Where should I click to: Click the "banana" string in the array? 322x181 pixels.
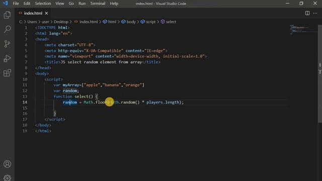(112, 85)
